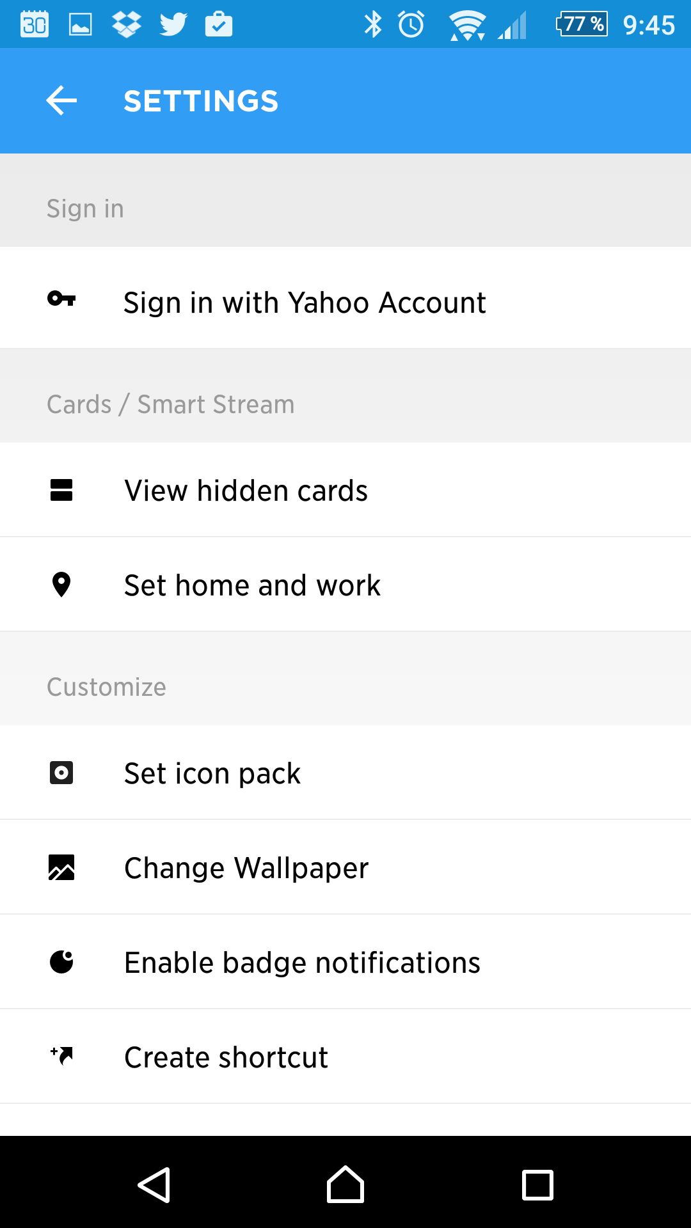
Task: Tap the icon pack square icon
Action: tap(61, 773)
